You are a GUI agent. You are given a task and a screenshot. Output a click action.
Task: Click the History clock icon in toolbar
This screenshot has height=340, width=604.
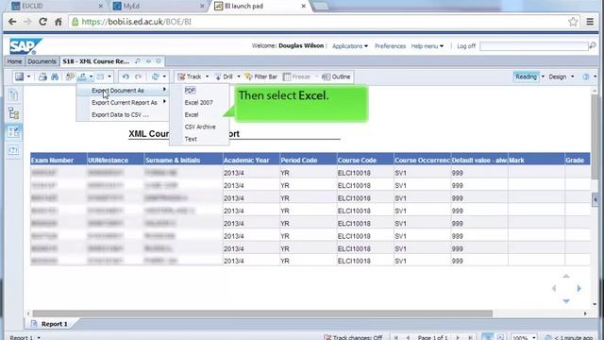tap(70, 76)
